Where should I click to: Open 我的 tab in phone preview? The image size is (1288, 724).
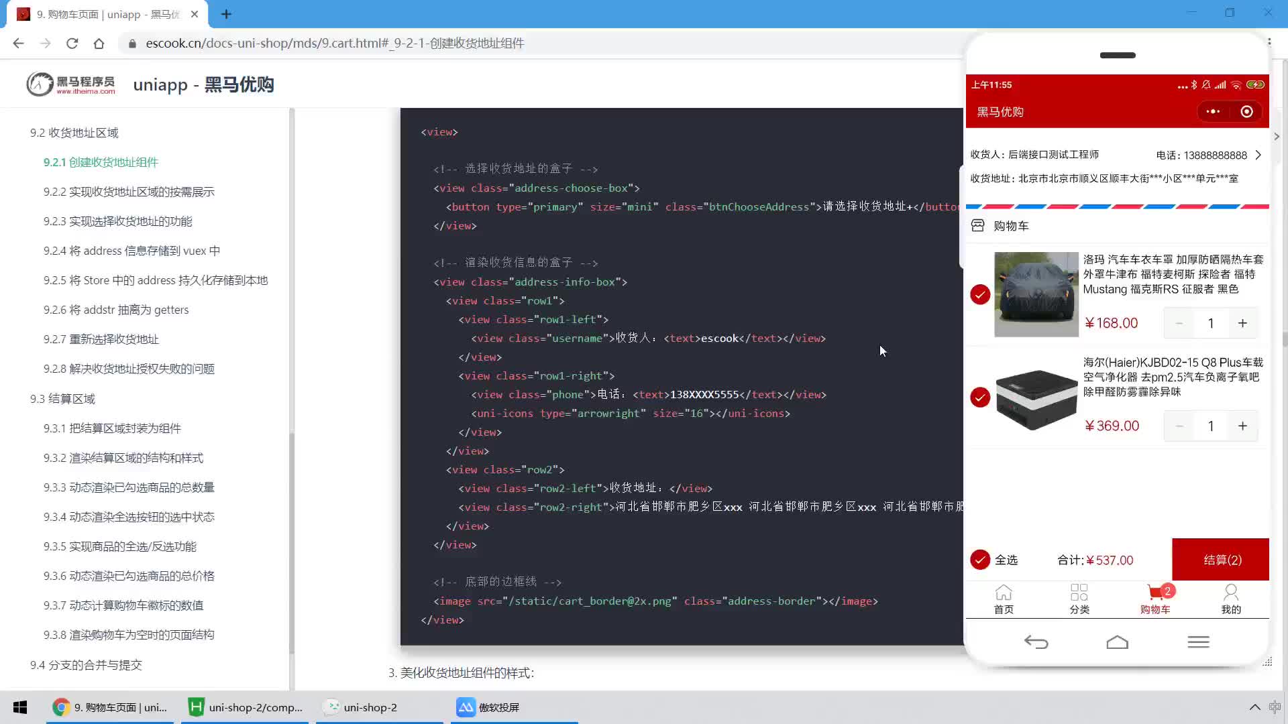pos(1231,599)
